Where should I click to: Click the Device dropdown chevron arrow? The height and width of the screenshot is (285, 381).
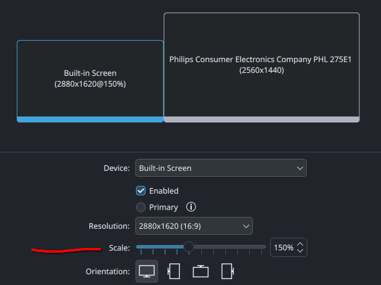(x=300, y=168)
